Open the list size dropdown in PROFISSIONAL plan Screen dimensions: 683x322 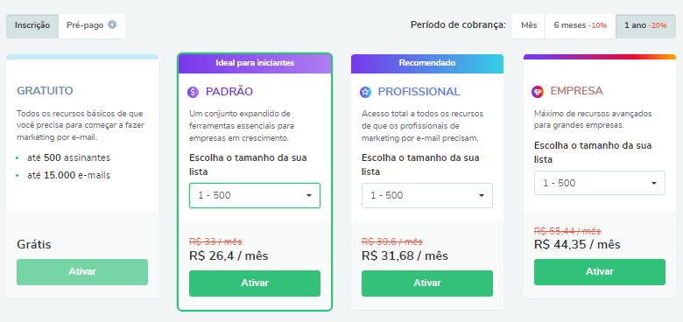point(427,195)
